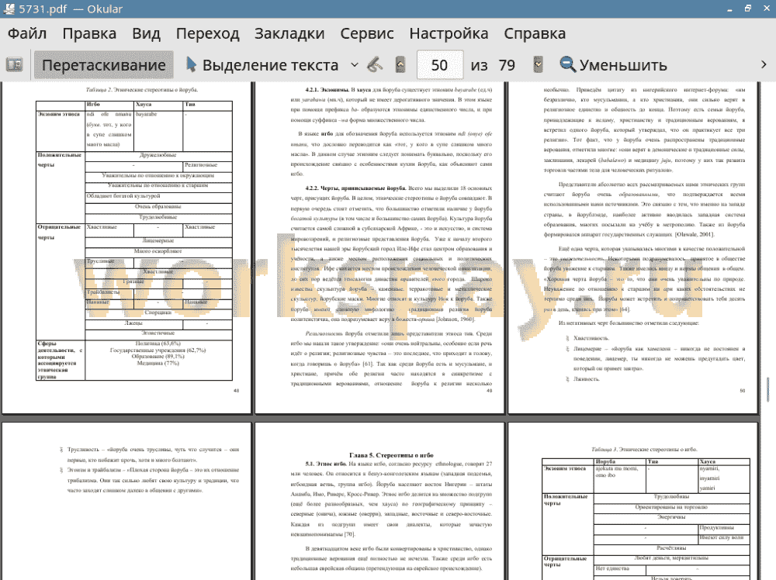Expand the toolbar overflow chevron

tap(764, 65)
